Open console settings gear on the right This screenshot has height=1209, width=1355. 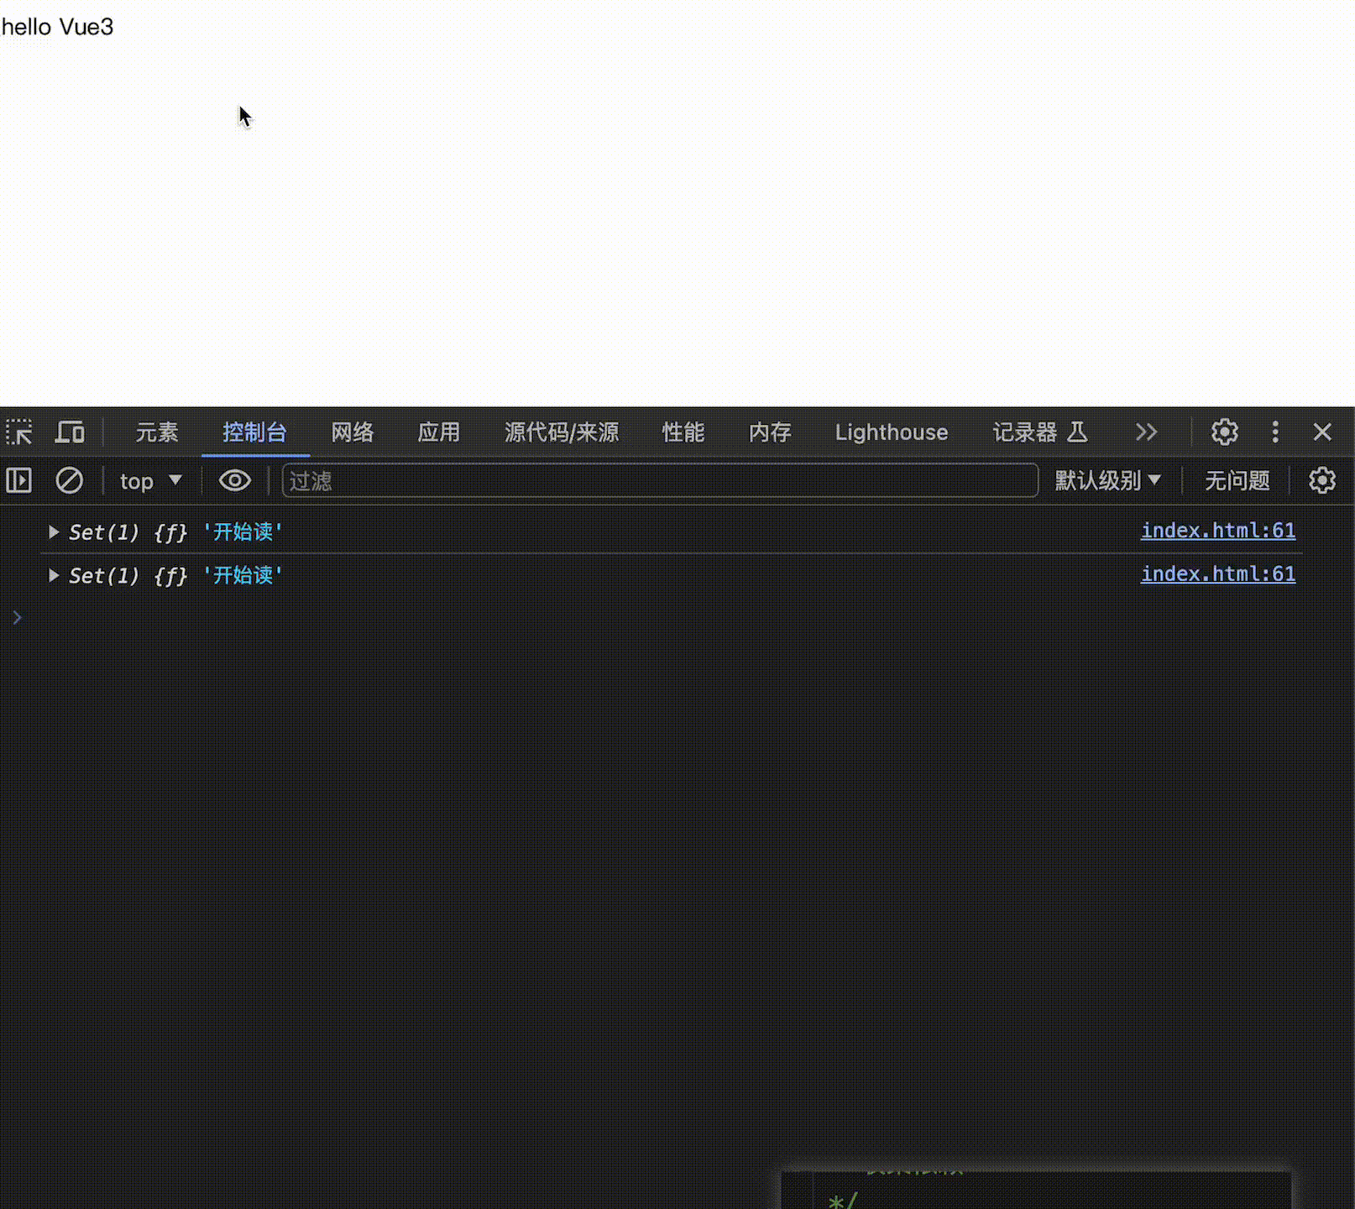pyautogui.click(x=1322, y=480)
